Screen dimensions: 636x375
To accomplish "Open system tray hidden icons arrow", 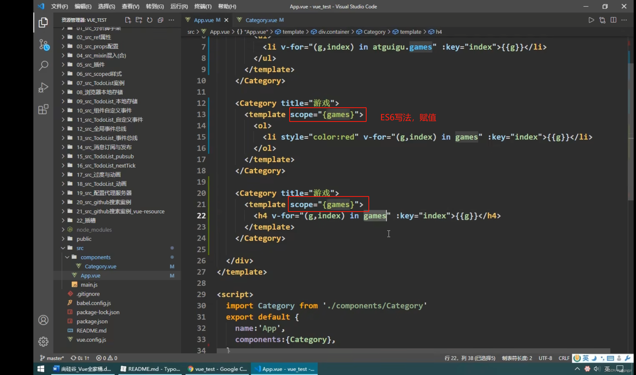I will [x=577, y=369].
